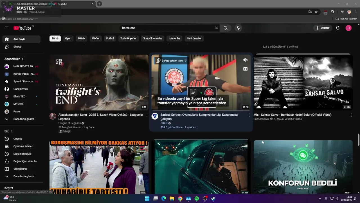
Task: Click the Oluştur create button
Action: click(x=323, y=28)
